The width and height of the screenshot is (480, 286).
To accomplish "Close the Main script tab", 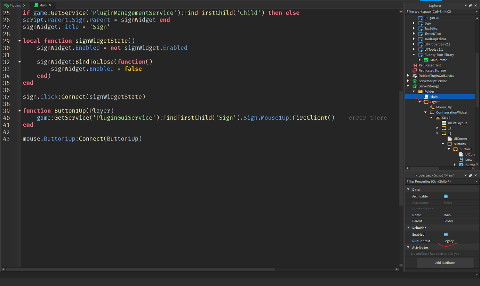I will point(50,6).
